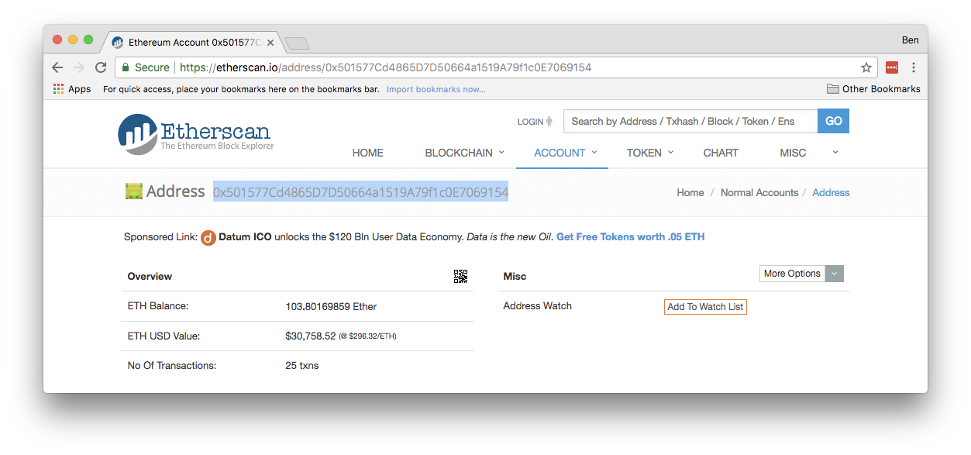Click the QR code icon in Overview
Image resolution: width=971 pixels, height=455 pixels.
click(460, 276)
